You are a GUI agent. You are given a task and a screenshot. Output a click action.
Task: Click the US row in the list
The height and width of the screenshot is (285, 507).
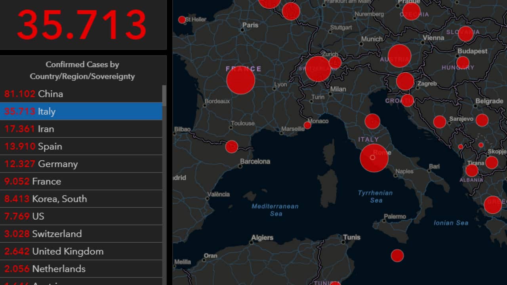click(81, 216)
